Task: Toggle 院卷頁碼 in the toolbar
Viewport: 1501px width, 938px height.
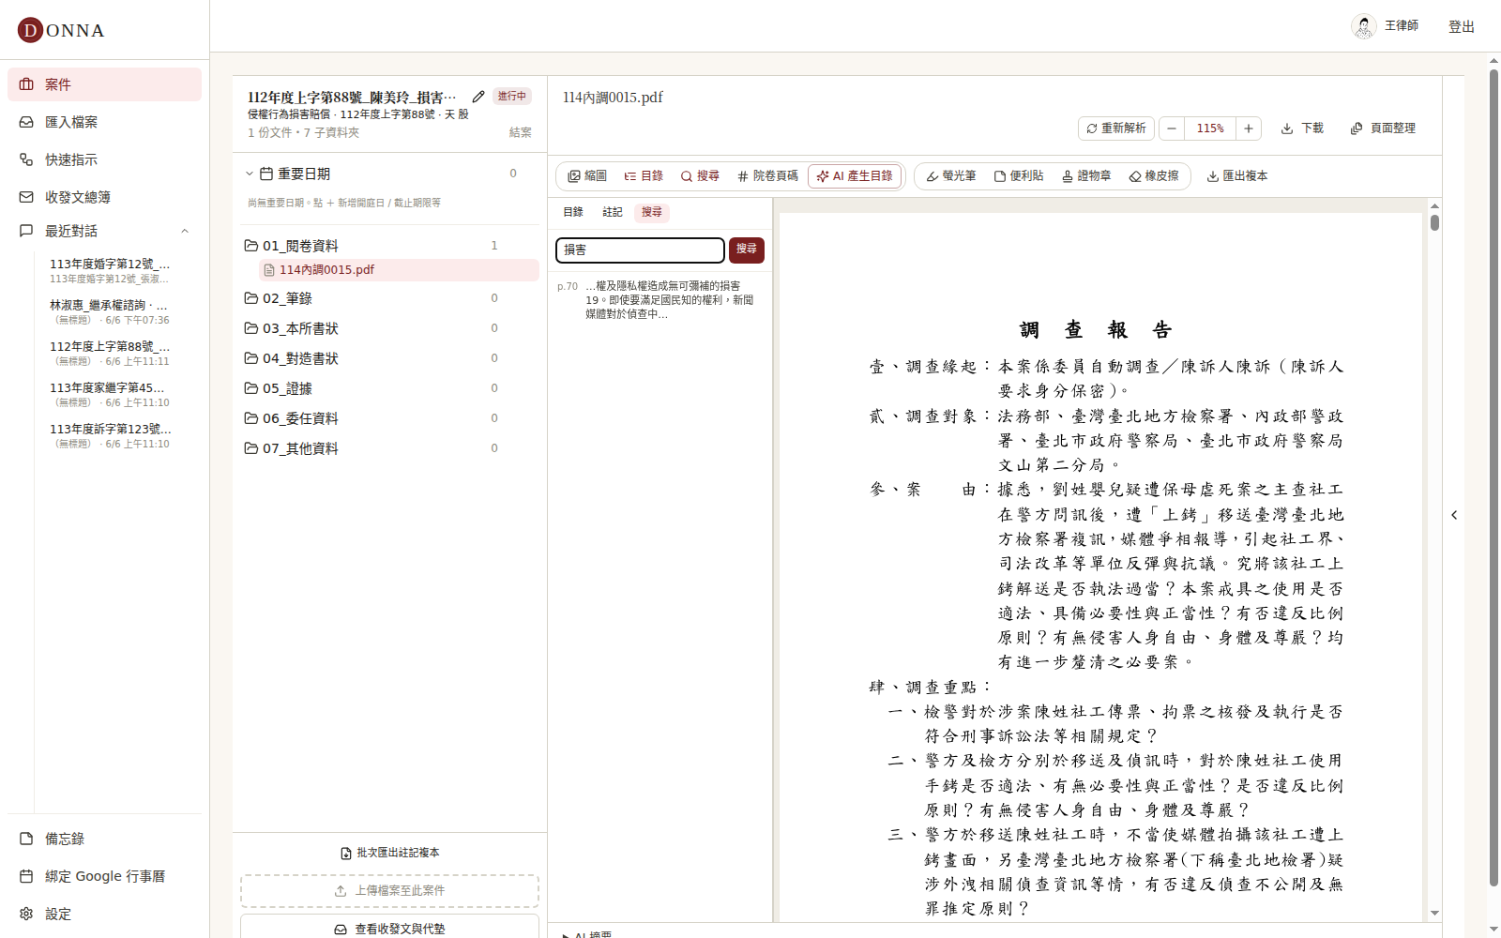Action: [x=767, y=176]
